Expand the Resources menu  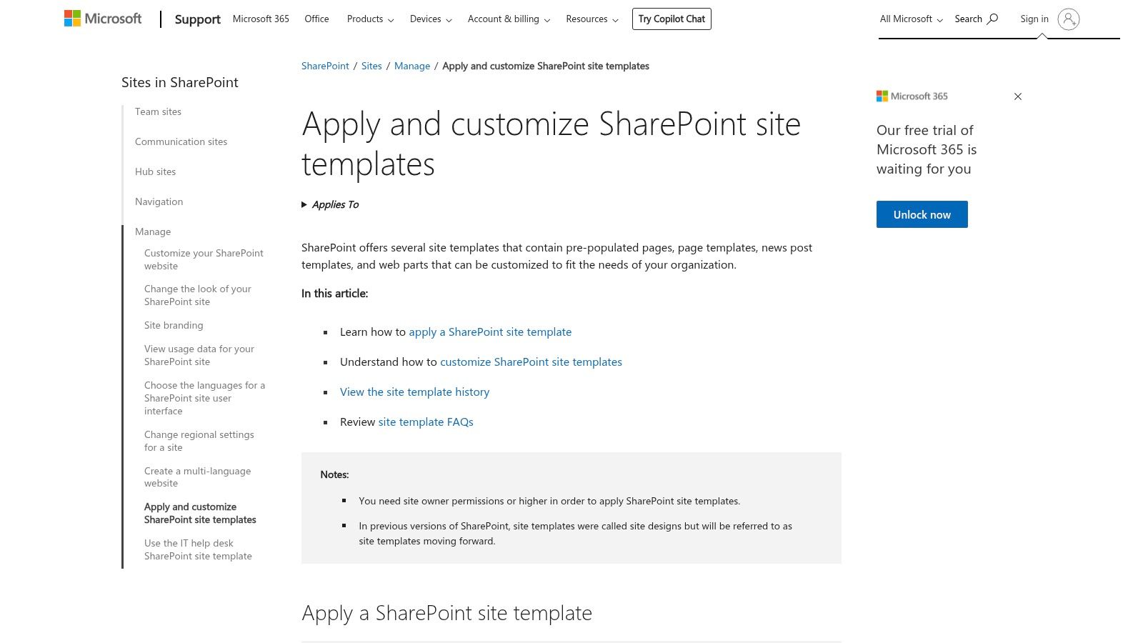pos(591,19)
